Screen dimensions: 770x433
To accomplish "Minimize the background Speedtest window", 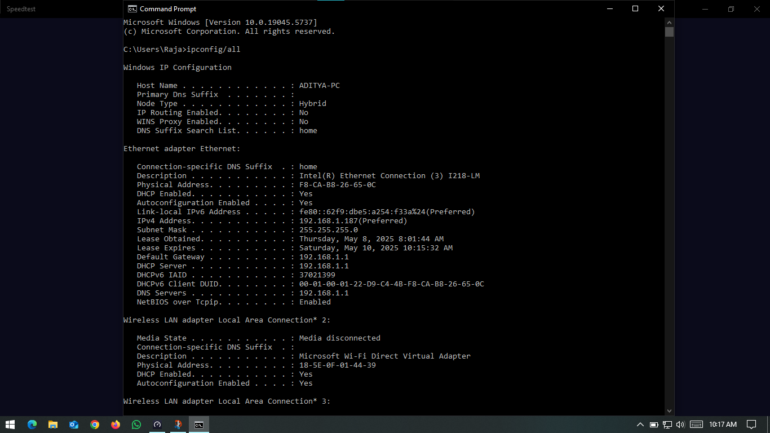I will [x=705, y=9].
